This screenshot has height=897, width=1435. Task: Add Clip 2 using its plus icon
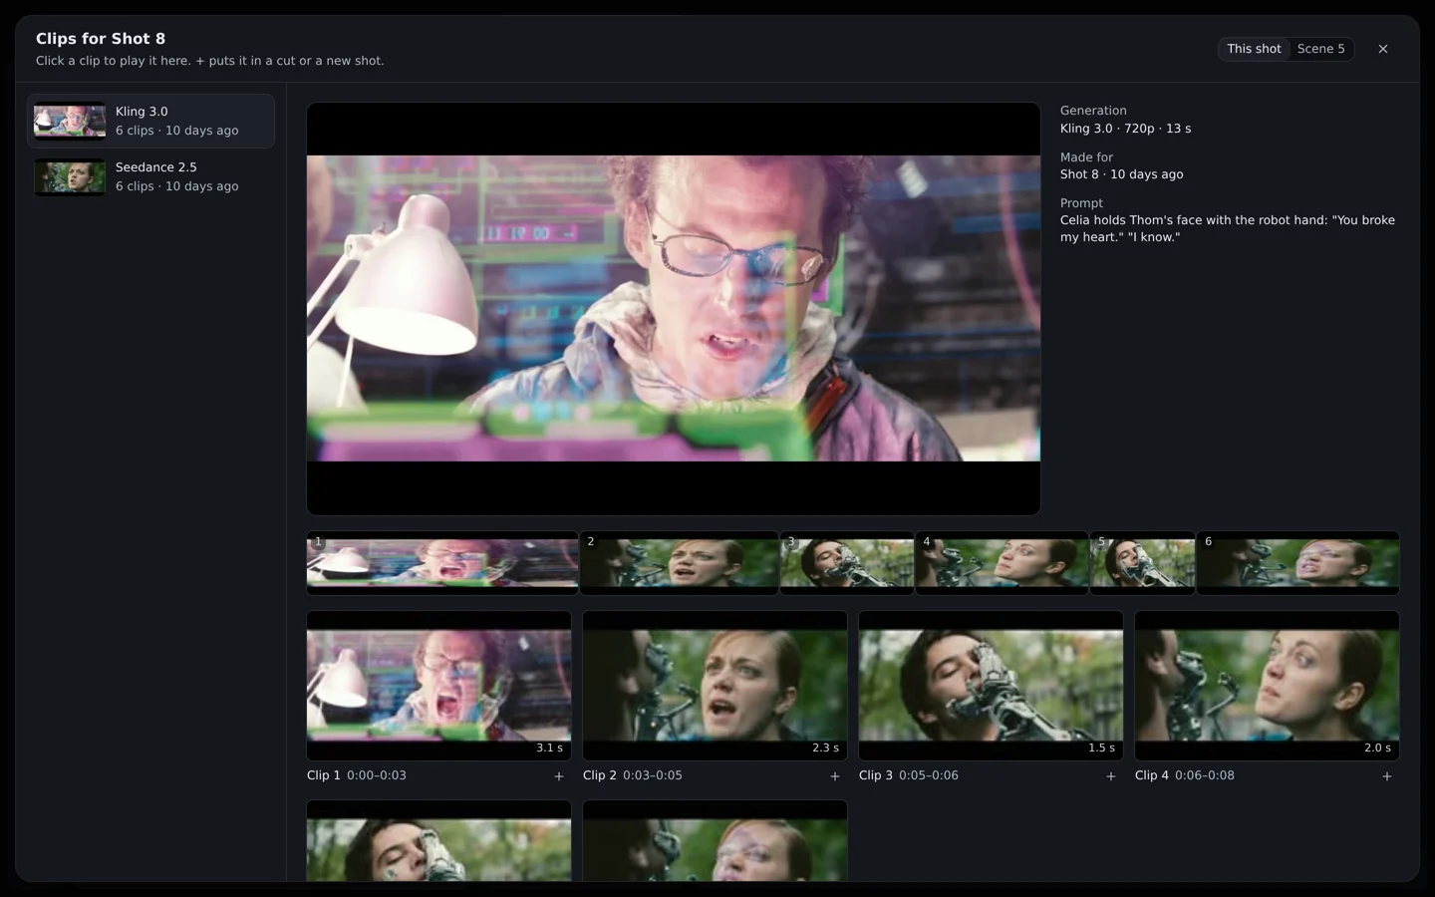pyautogui.click(x=835, y=776)
